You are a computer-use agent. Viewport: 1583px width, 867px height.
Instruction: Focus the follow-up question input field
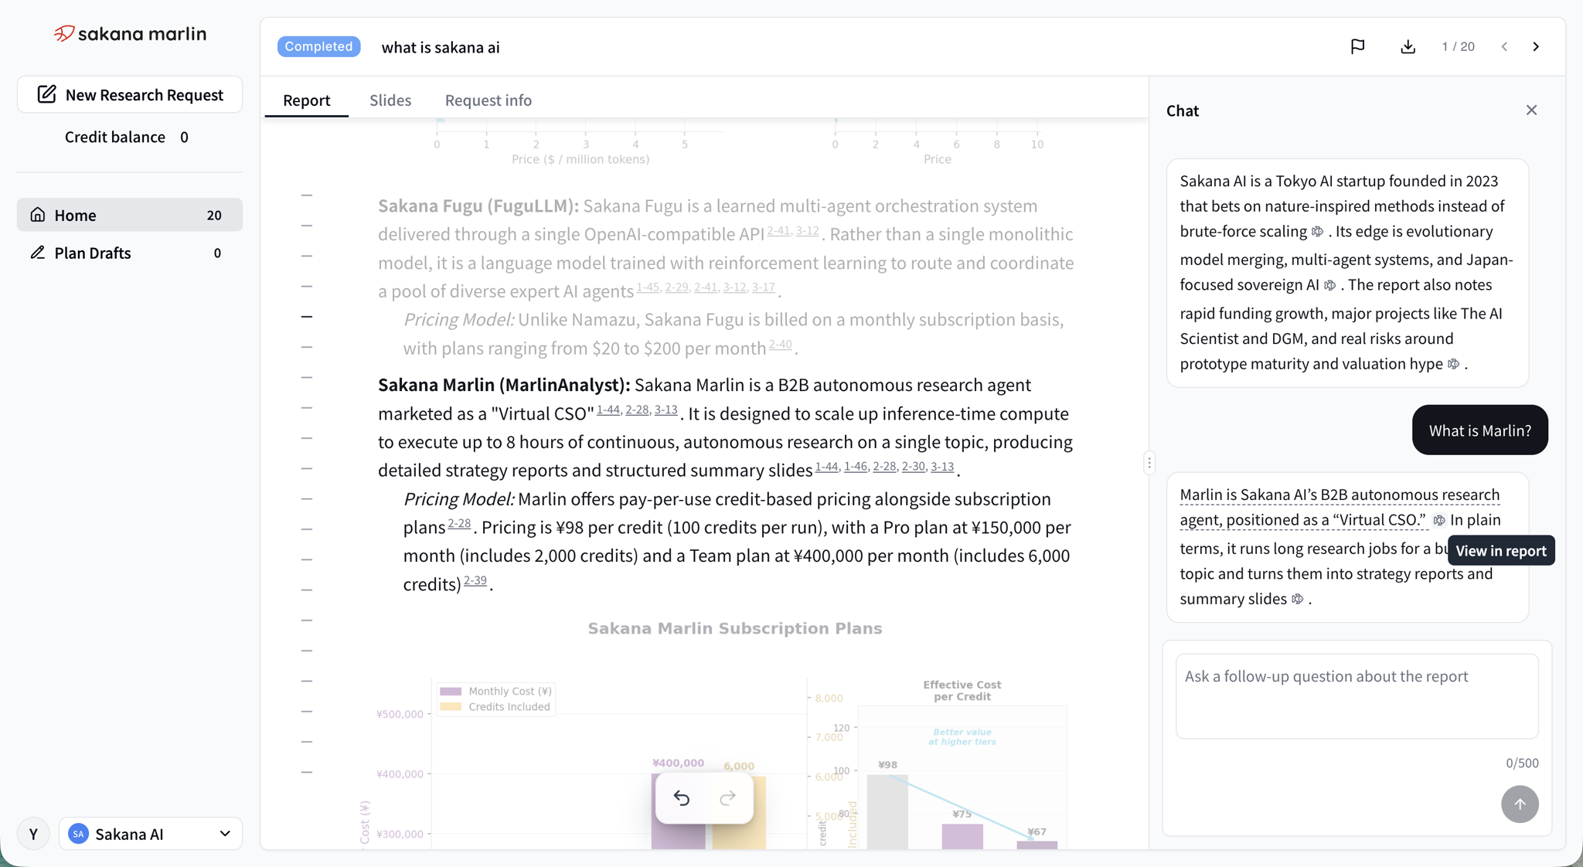1357,695
